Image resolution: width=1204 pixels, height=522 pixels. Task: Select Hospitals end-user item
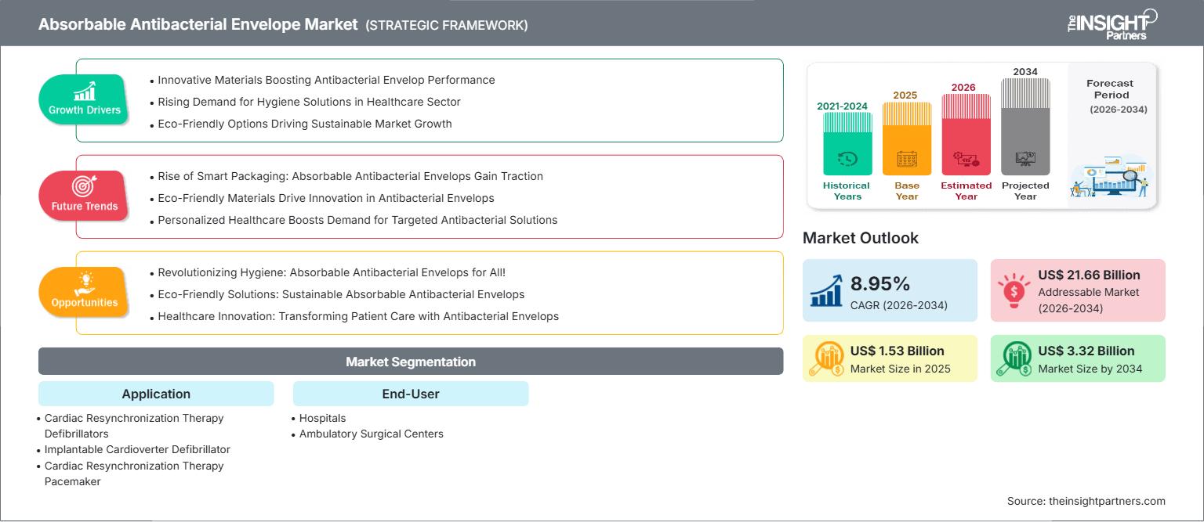322,418
